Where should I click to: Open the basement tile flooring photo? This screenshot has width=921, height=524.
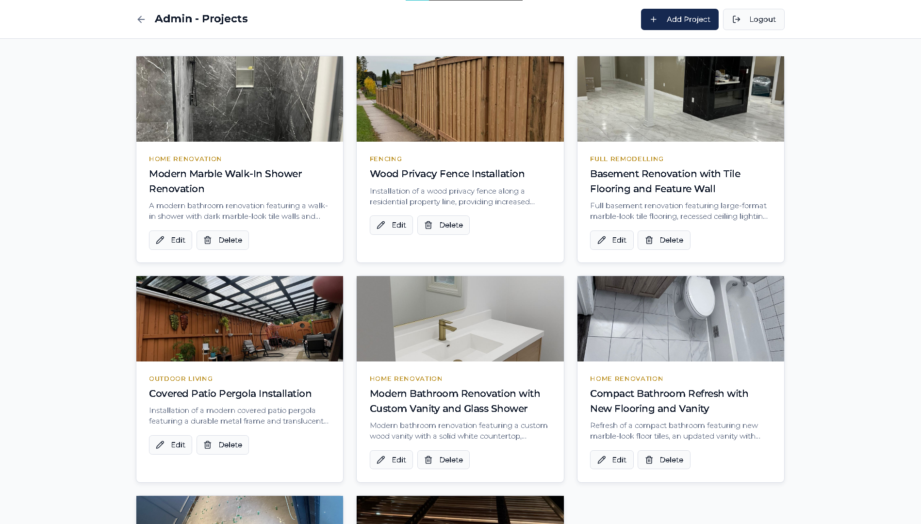coord(680,99)
